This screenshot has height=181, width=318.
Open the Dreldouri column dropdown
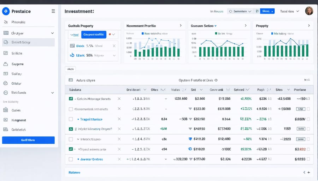tap(144, 90)
